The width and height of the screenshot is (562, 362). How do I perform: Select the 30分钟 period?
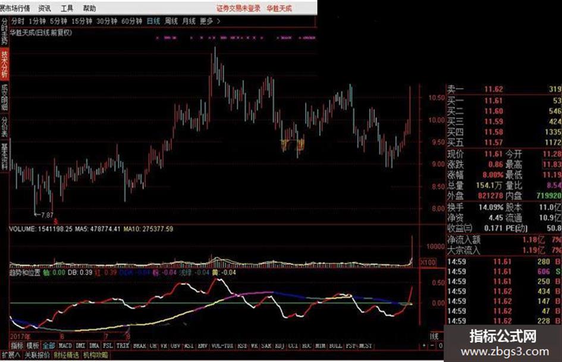click(107, 21)
